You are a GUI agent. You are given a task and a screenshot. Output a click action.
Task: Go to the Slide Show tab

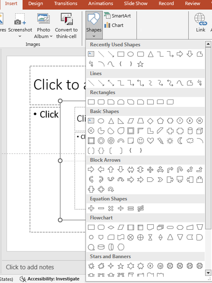coord(136,3)
